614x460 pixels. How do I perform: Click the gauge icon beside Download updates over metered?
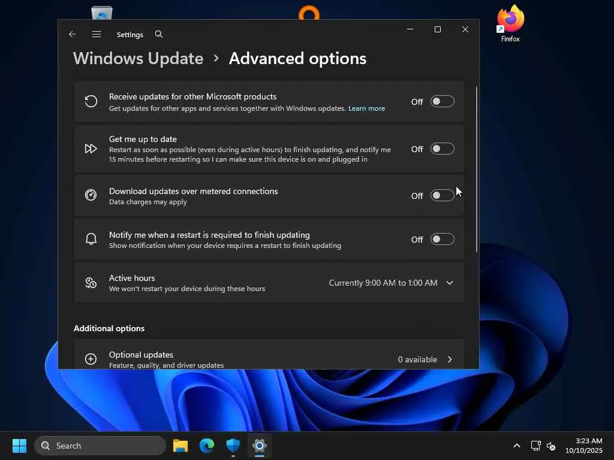click(x=91, y=195)
